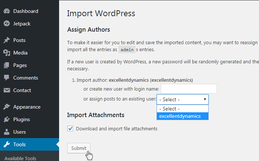Click the Plugins plug icon
The image size is (259, 161).
point(6,119)
